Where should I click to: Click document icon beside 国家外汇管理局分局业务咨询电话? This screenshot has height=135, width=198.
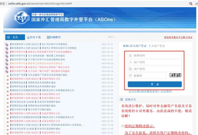pos(7,64)
